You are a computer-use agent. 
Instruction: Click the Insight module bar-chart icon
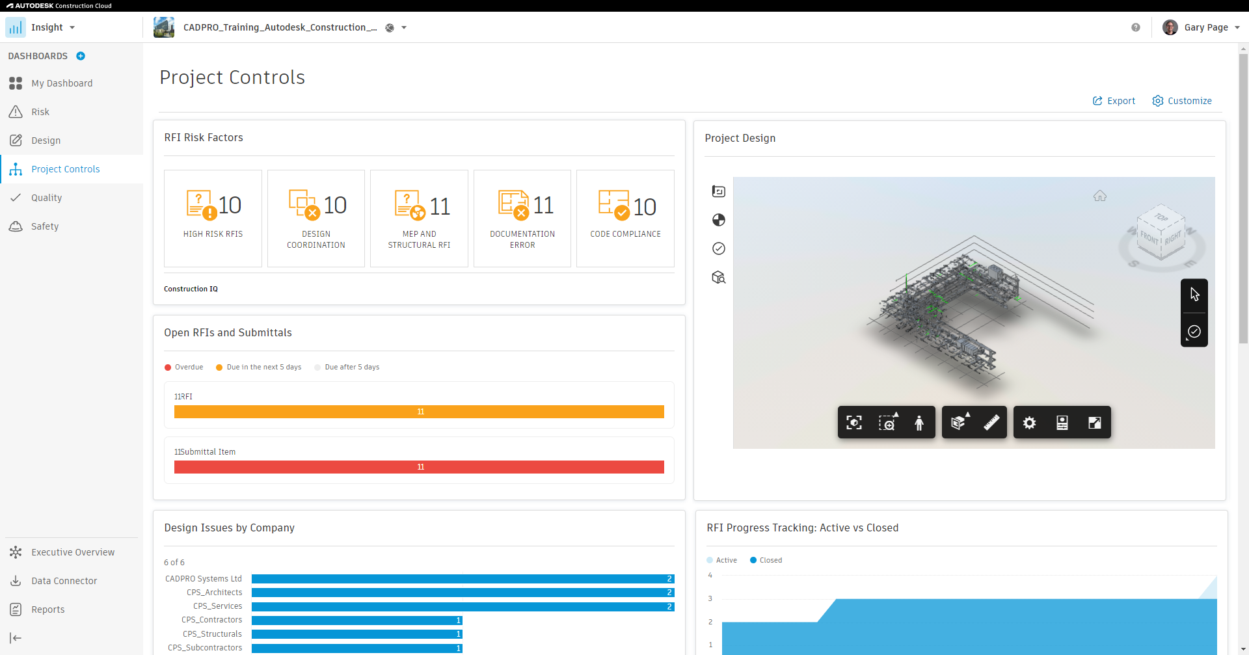pyautogui.click(x=16, y=27)
